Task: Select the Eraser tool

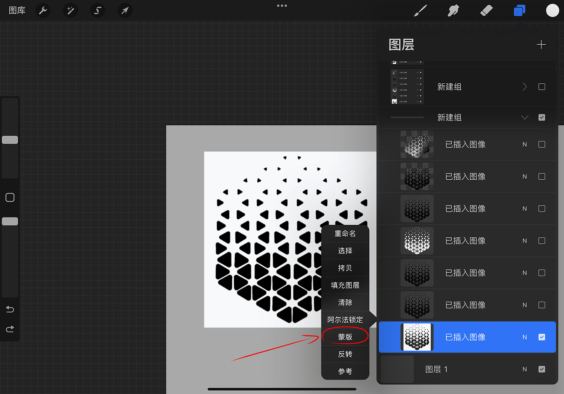Action: click(x=486, y=10)
